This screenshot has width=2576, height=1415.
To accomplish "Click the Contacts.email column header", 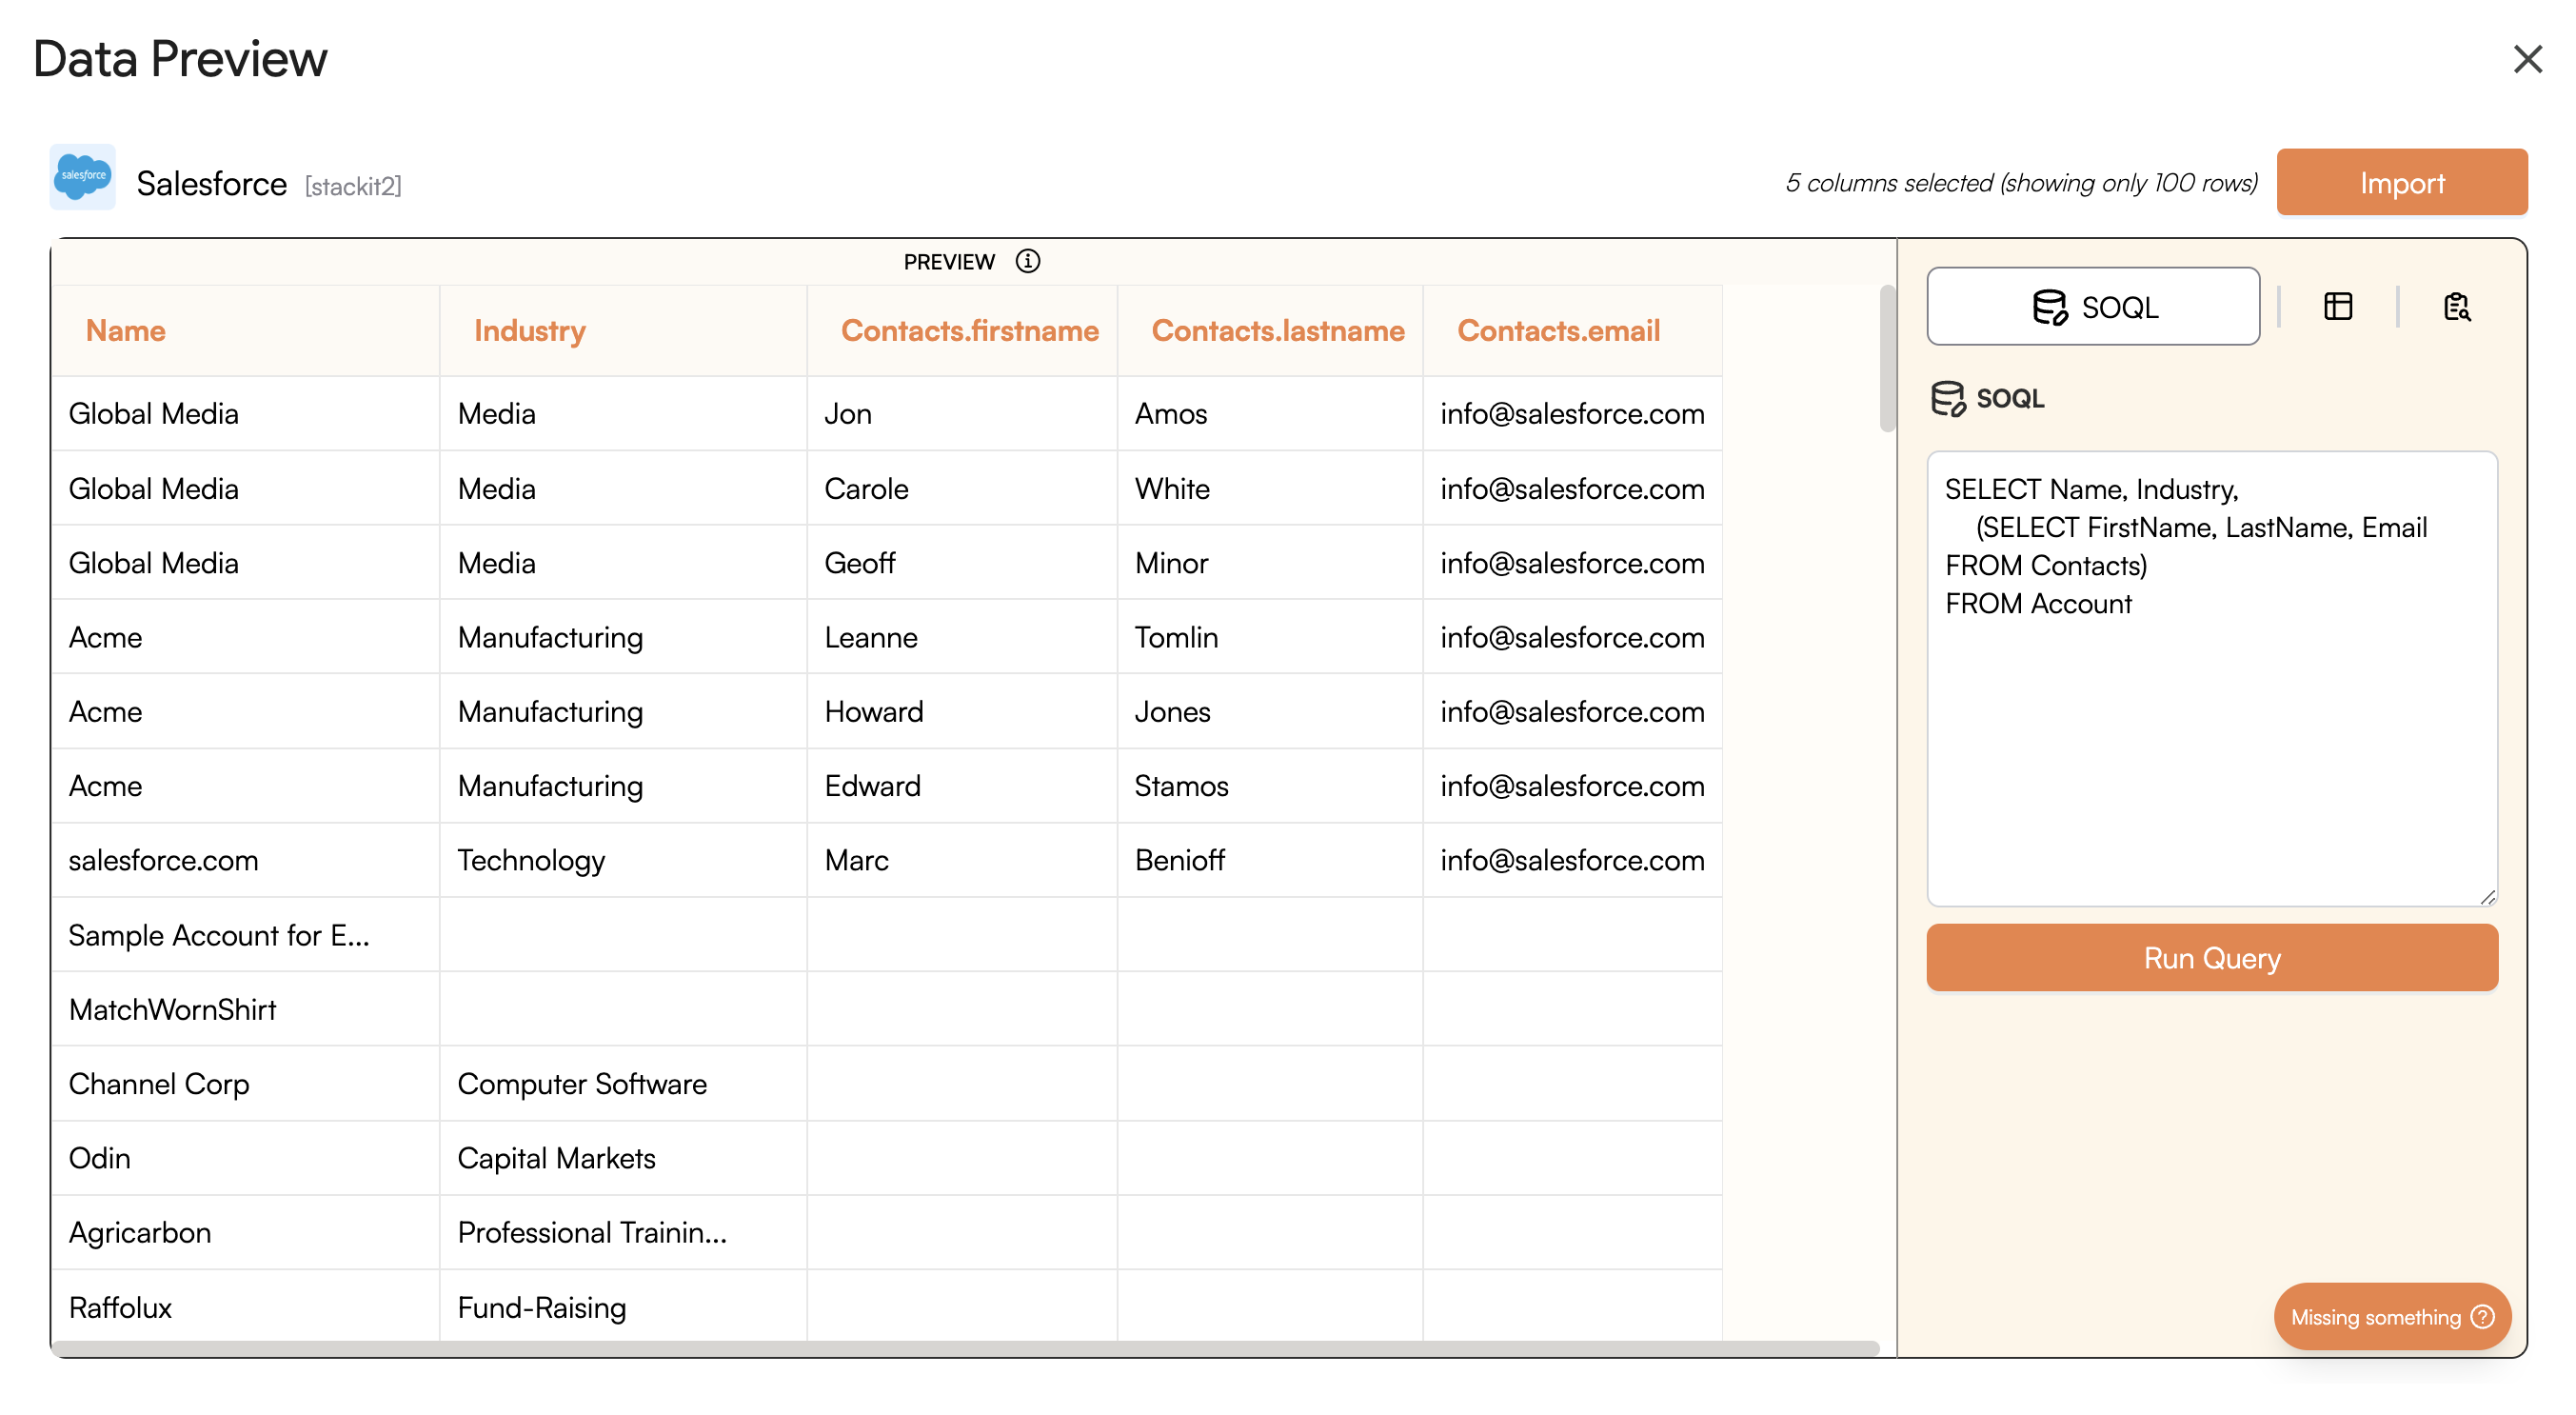I will coord(1557,331).
